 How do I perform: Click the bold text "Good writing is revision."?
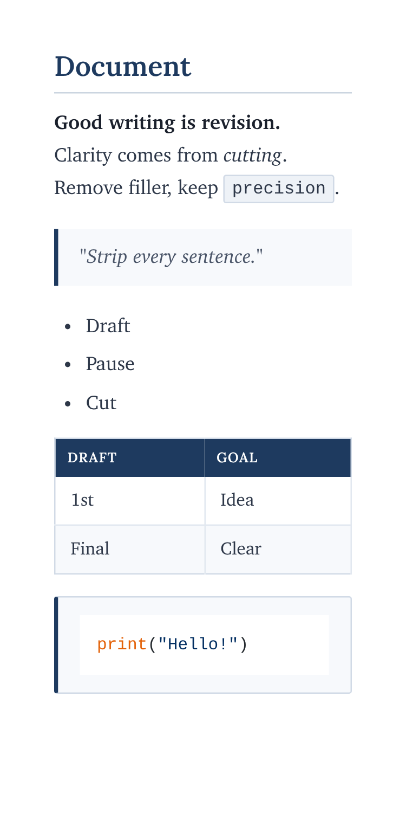[167, 122]
